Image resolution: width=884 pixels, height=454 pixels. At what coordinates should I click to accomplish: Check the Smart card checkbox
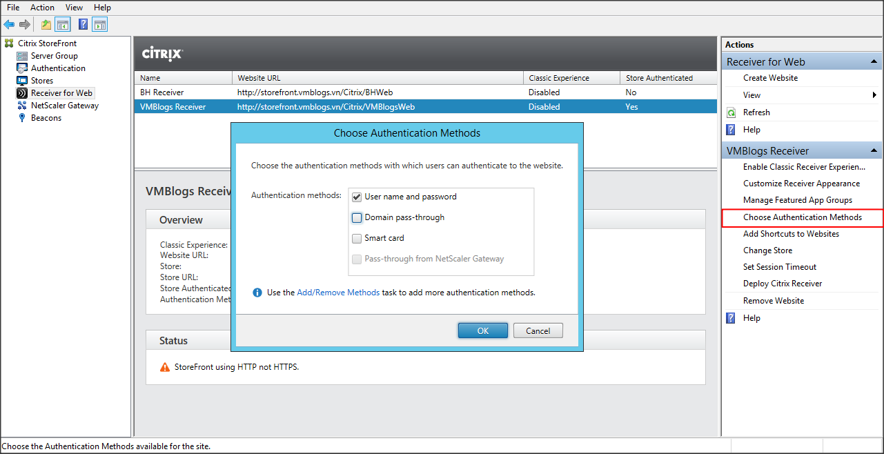357,238
